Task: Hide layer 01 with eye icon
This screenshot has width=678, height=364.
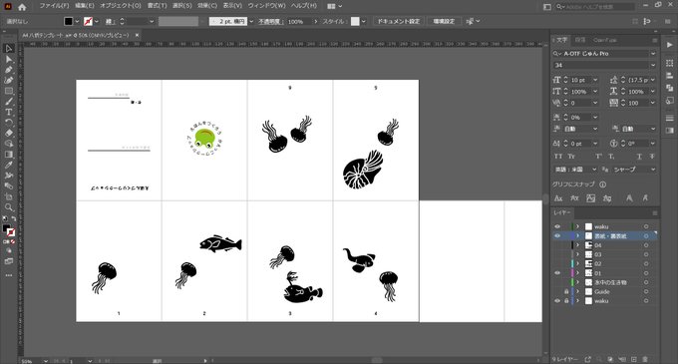Action: 557,273
